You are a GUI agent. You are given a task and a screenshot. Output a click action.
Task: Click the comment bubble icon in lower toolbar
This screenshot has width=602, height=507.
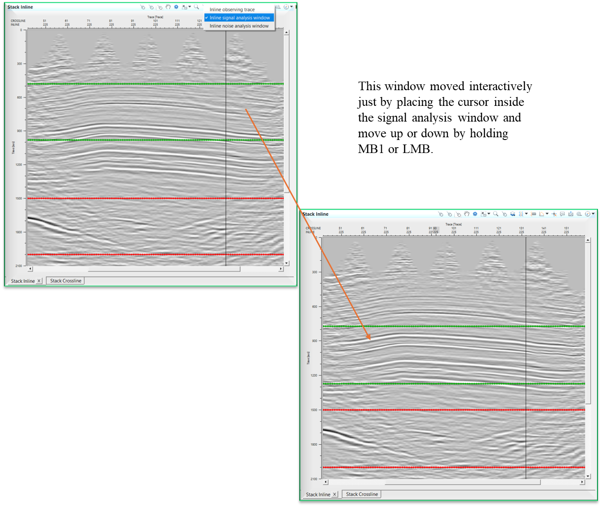pos(562,214)
